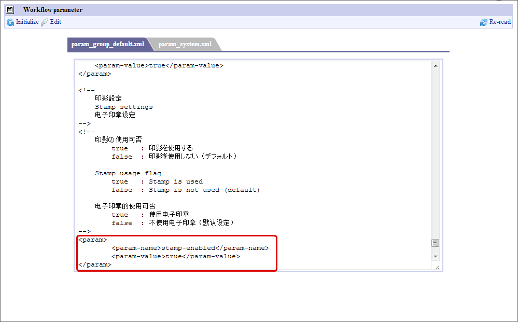Viewport: 518px width, 322px height.
Task: Click the last true param-value line
Action: coord(176,256)
